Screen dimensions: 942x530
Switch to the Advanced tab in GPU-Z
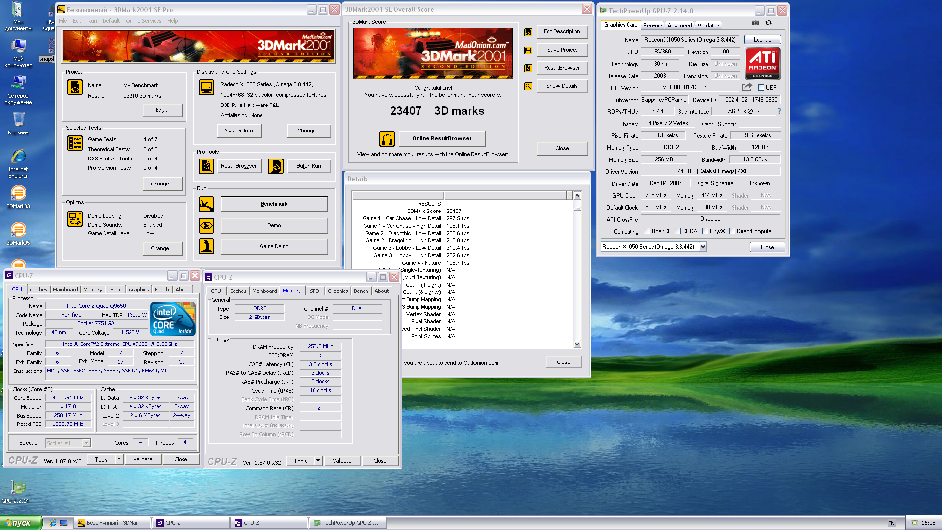(x=680, y=26)
